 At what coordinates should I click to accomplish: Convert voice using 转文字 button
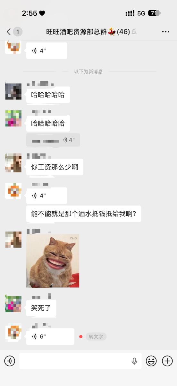pos(96,336)
